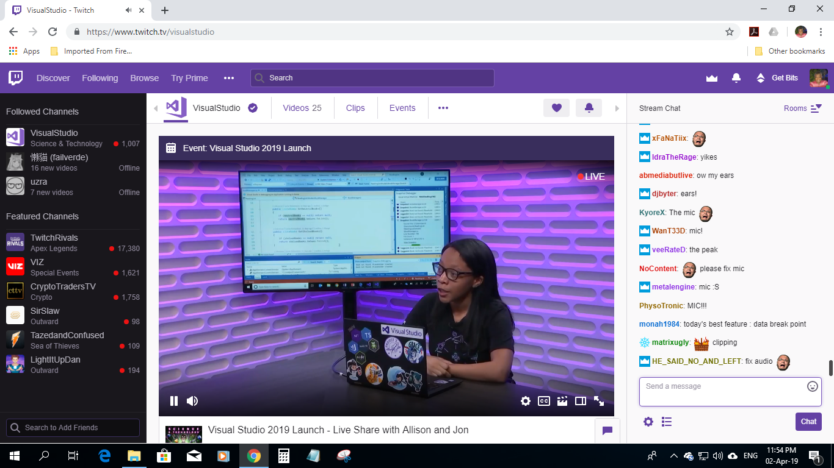Open VisualStudio in Followed Channels
Screen dimensions: 834x468
click(73, 138)
